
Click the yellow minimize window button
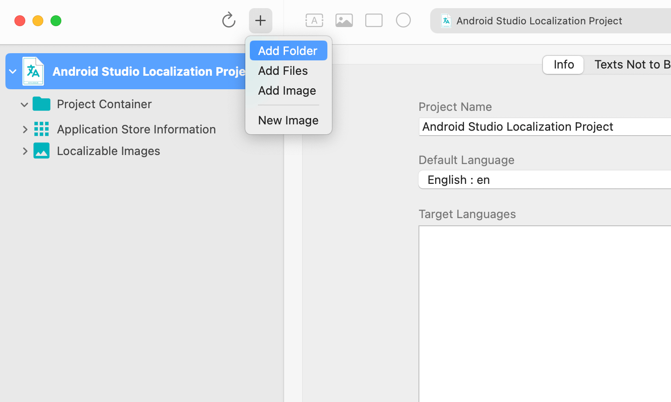click(38, 21)
